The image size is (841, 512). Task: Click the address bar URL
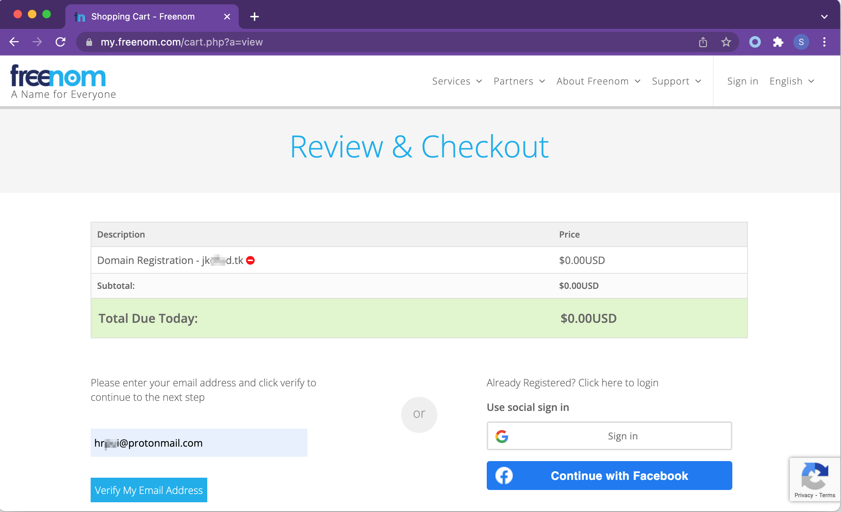point(182,42)
